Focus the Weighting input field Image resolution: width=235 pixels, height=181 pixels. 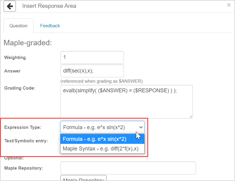92,58
